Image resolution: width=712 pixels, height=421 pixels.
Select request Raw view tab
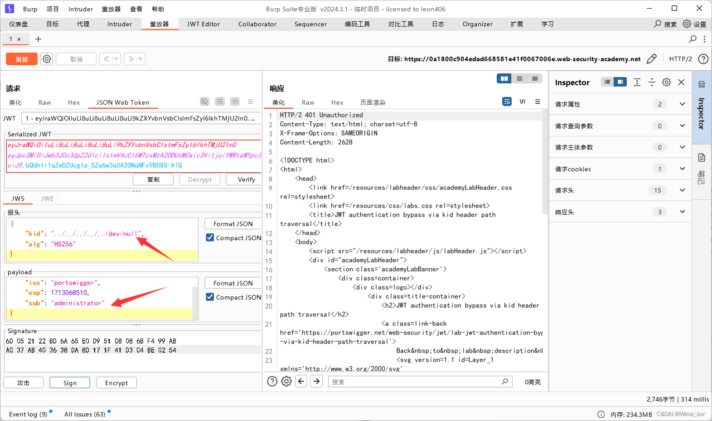(x=45, y=102)
